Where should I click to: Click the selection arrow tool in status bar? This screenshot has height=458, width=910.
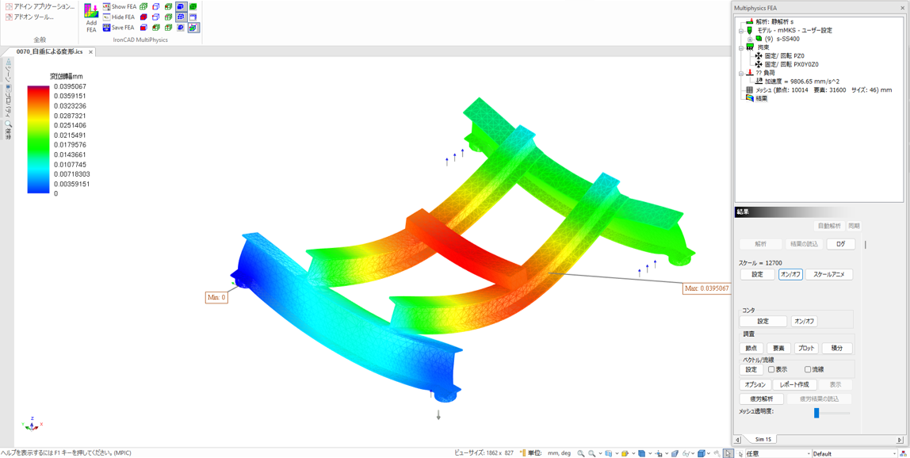[728, 453]
